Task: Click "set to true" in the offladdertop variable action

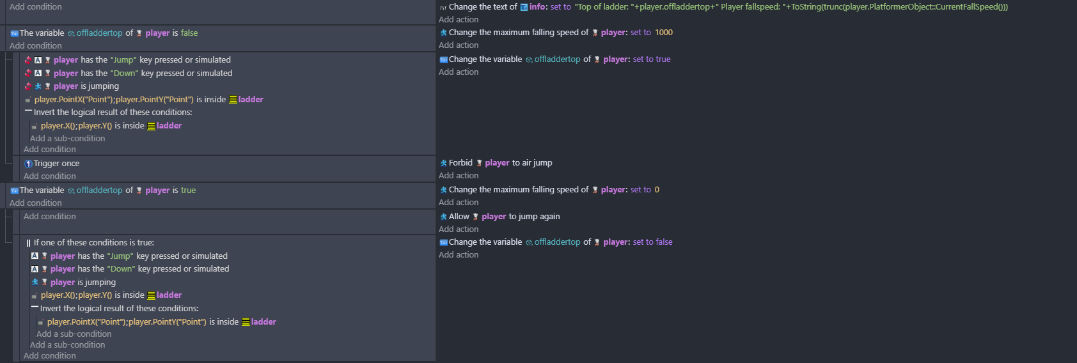Action: pos(652,59)
